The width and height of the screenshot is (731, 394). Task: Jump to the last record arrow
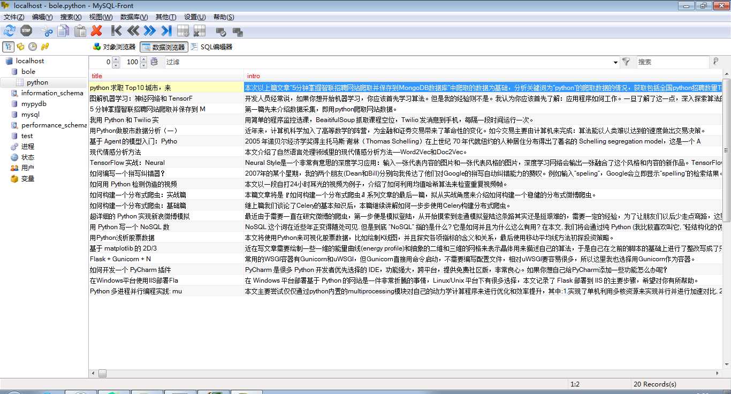click(x=166, y=31)
